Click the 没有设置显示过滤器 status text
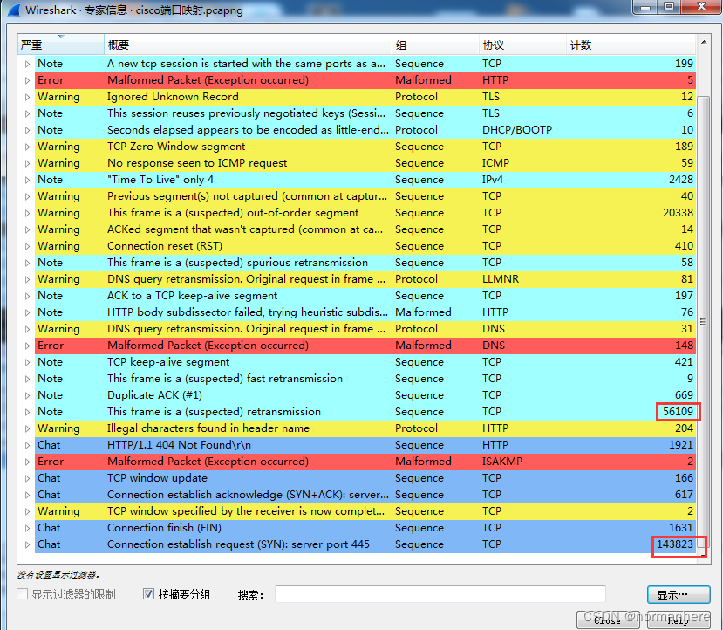Image resolution: width=723 pixels, height=630 pixels. [x=58, y=575]
